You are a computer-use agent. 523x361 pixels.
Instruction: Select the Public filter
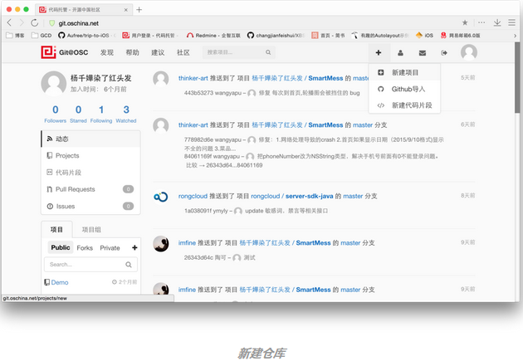[x=60, y=247]
